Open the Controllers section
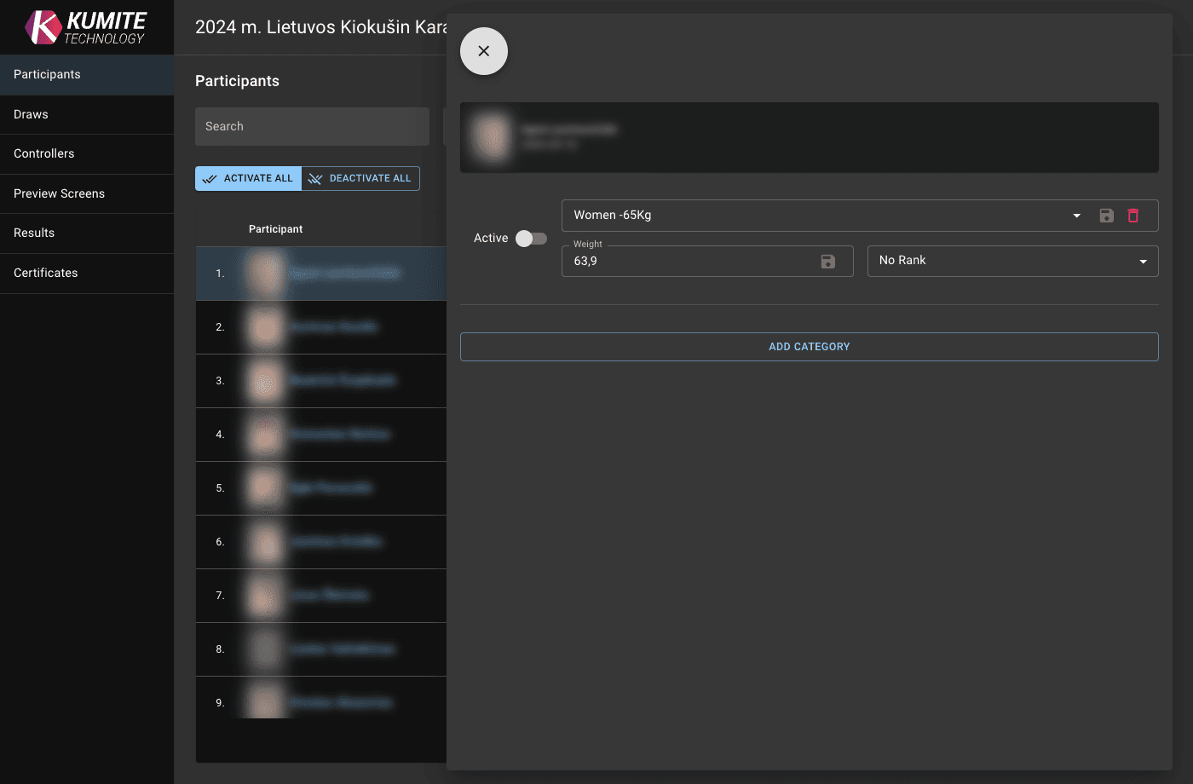 44,153
